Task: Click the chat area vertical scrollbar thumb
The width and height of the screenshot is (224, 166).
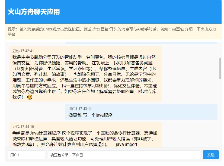Action: [220, 68]
